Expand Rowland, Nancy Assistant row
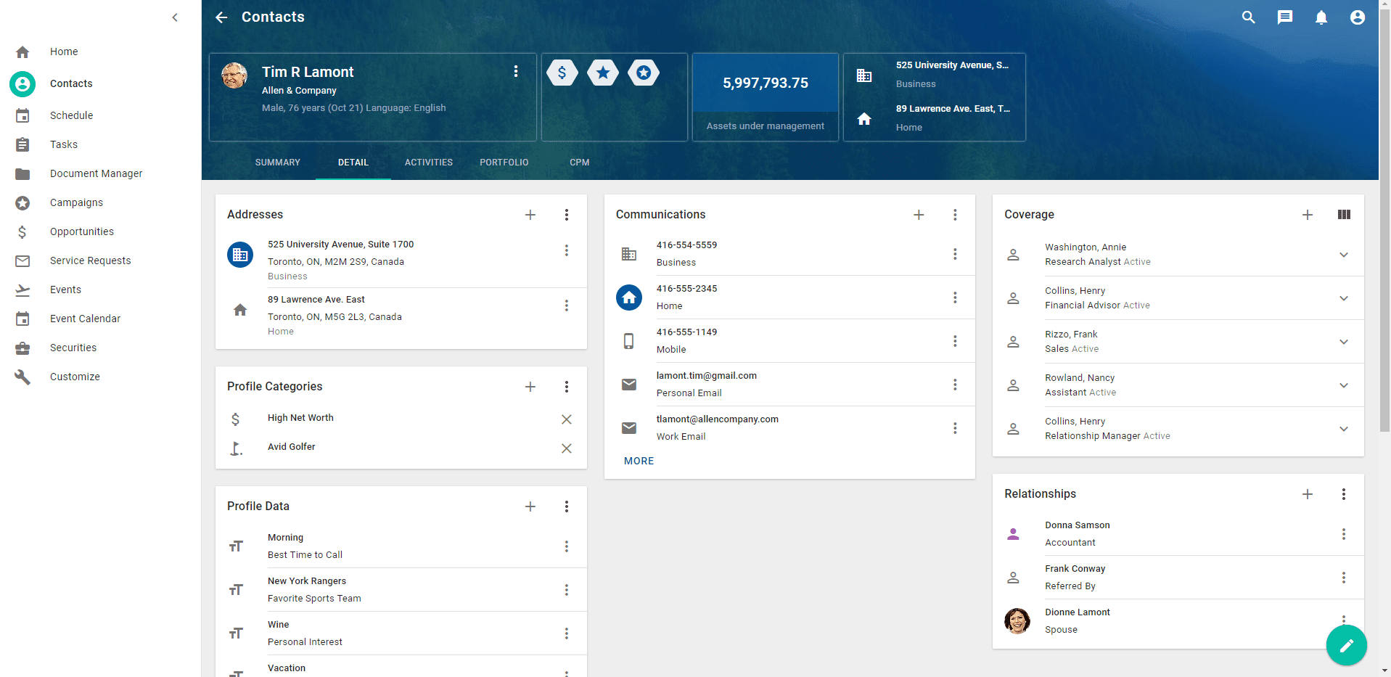Image resolution: width=1391 pixels, height=677 pixels. [1344, 385]
